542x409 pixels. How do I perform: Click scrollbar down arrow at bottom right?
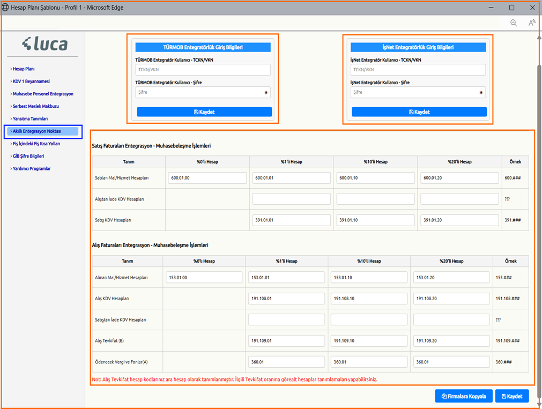(539, 404)
